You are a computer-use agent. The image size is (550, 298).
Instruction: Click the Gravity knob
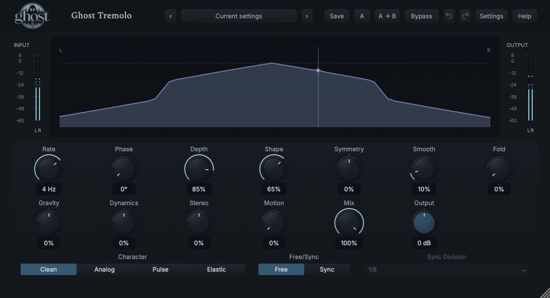point(49,223)
